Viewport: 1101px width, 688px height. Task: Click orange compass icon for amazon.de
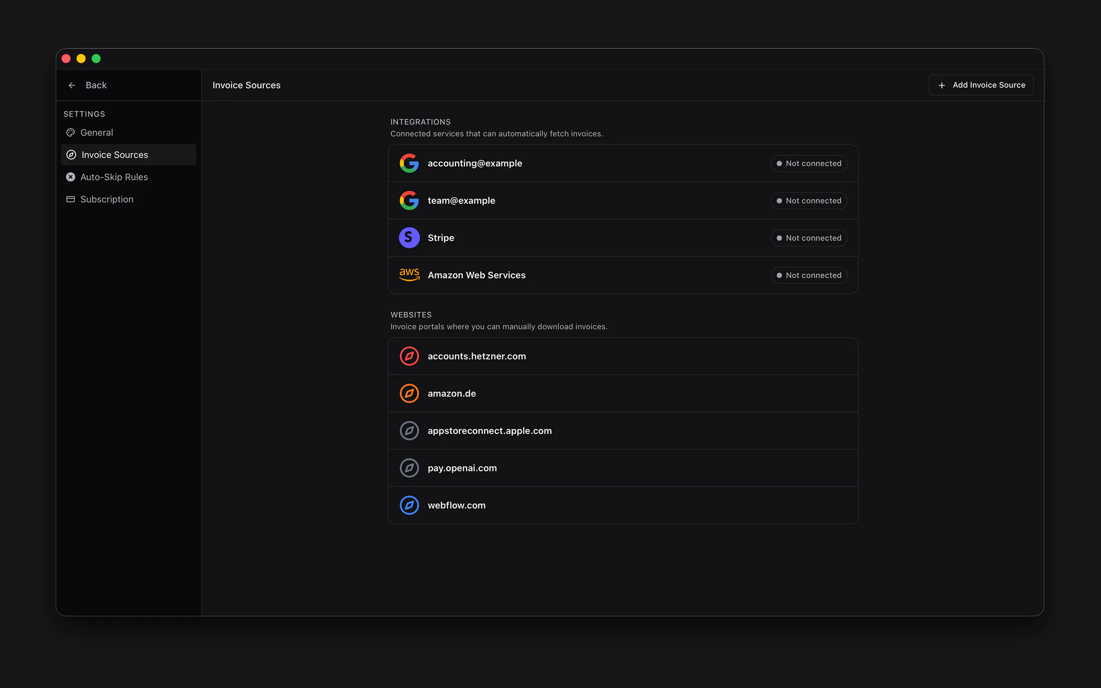coord(409,393)
